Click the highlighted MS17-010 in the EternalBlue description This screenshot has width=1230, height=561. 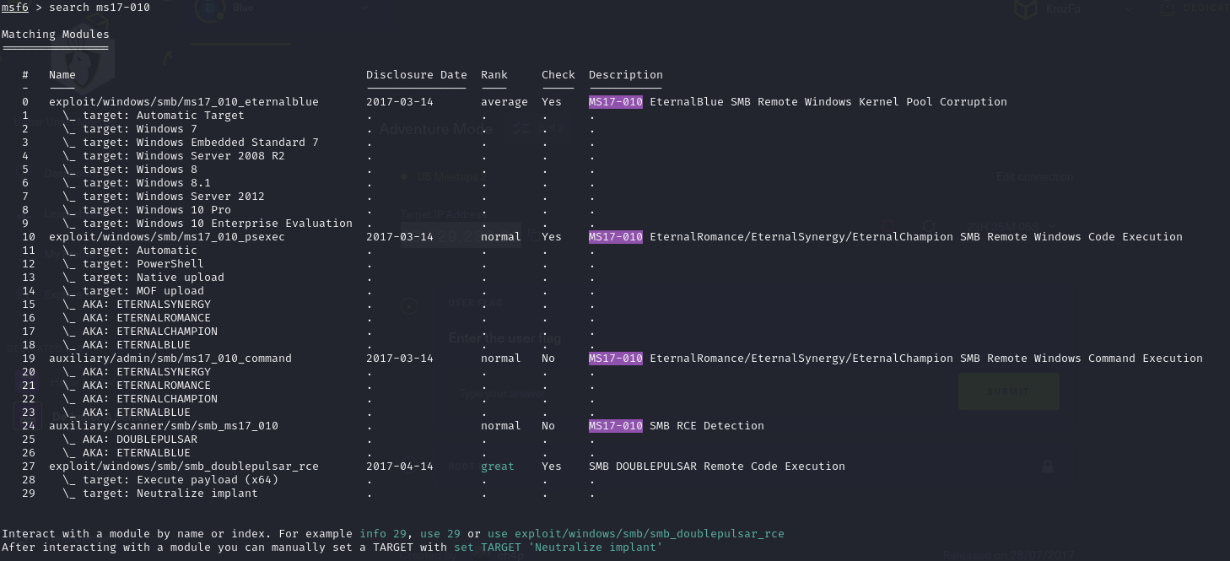click(x=615, y=102)
